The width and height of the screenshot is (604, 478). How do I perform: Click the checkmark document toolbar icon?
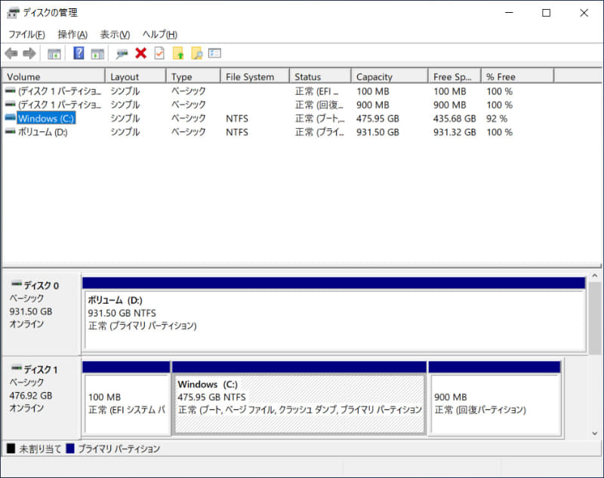click(160, 53)
